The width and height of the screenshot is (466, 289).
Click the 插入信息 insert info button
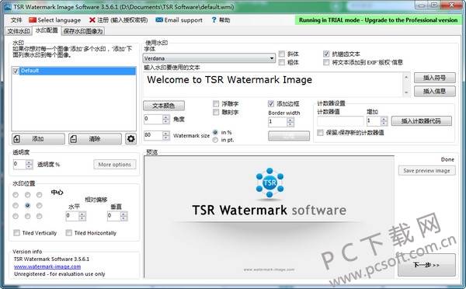coord(434,91)
